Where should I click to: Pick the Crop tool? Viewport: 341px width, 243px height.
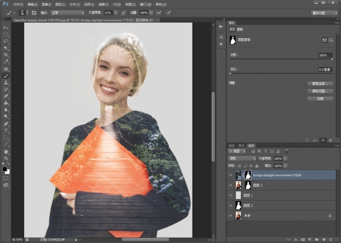tap(6, 55)
